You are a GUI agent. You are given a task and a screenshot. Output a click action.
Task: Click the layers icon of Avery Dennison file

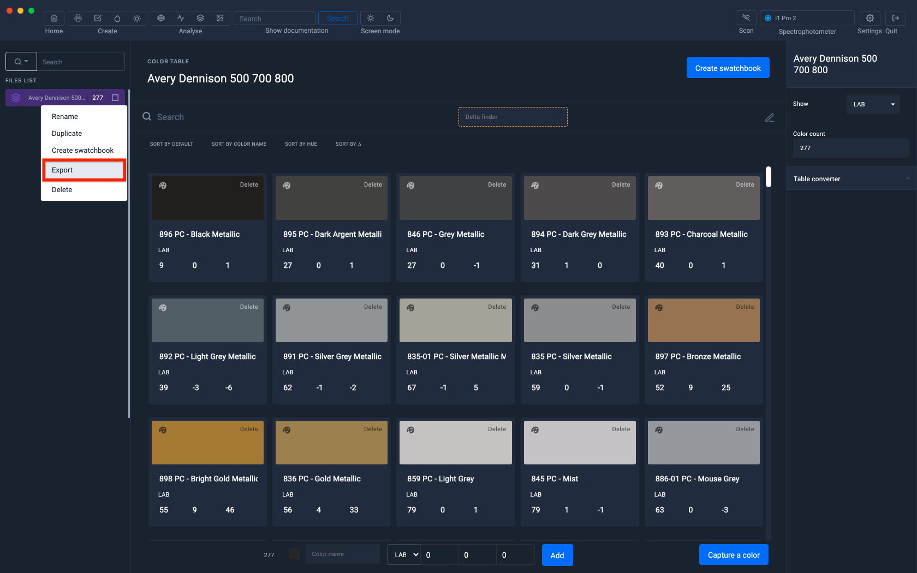pos(16,98)
